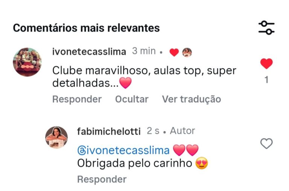Hide the comment with Ocultar
This screenshot has width=289, height=191.
(x=132, y=99)
